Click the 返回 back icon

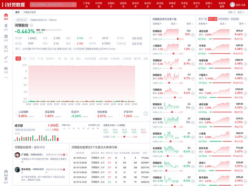pyautogui.click(x=244, y=12)
